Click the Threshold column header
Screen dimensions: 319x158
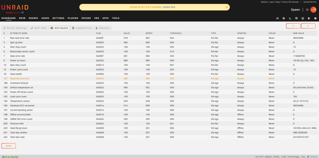175,33
